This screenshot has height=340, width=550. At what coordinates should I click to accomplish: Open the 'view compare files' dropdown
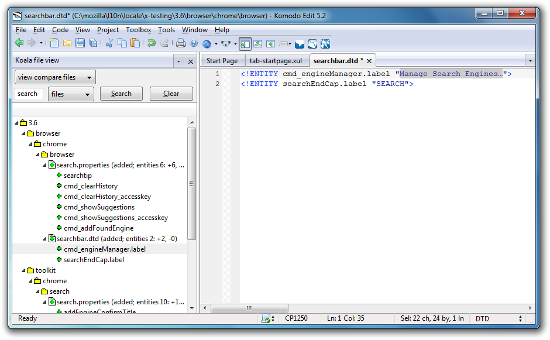click(x=55, y=77)
